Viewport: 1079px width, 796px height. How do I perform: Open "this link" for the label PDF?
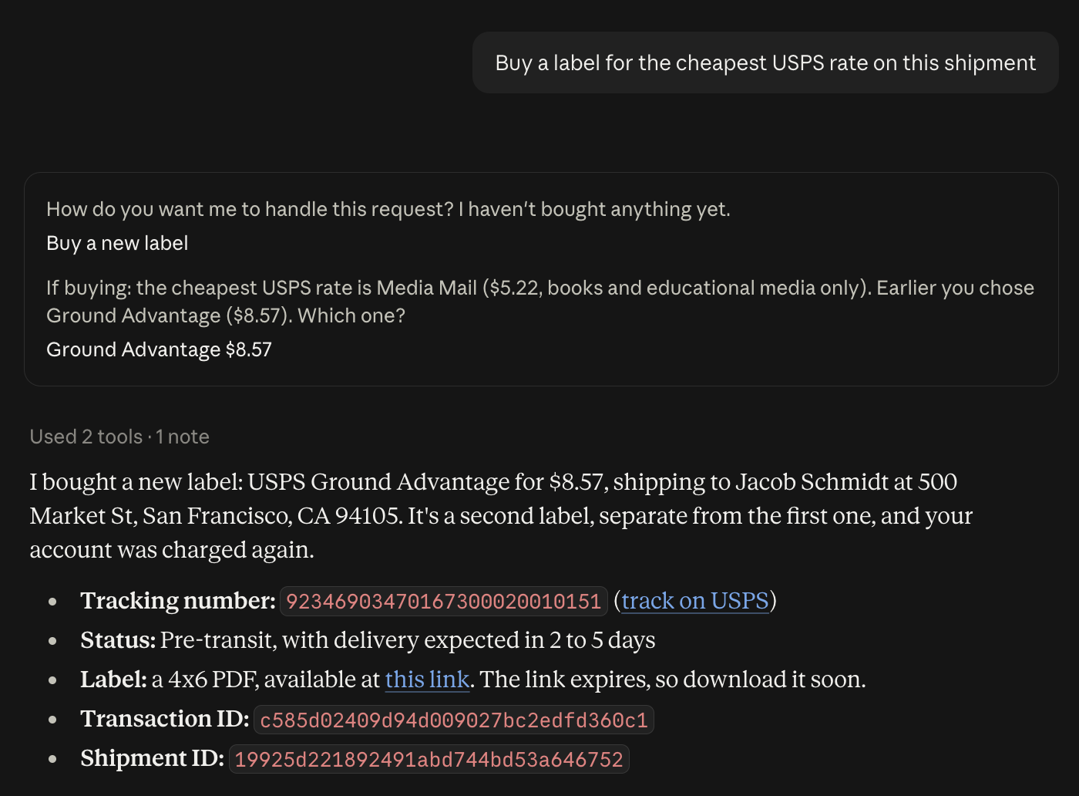[427, 680]
